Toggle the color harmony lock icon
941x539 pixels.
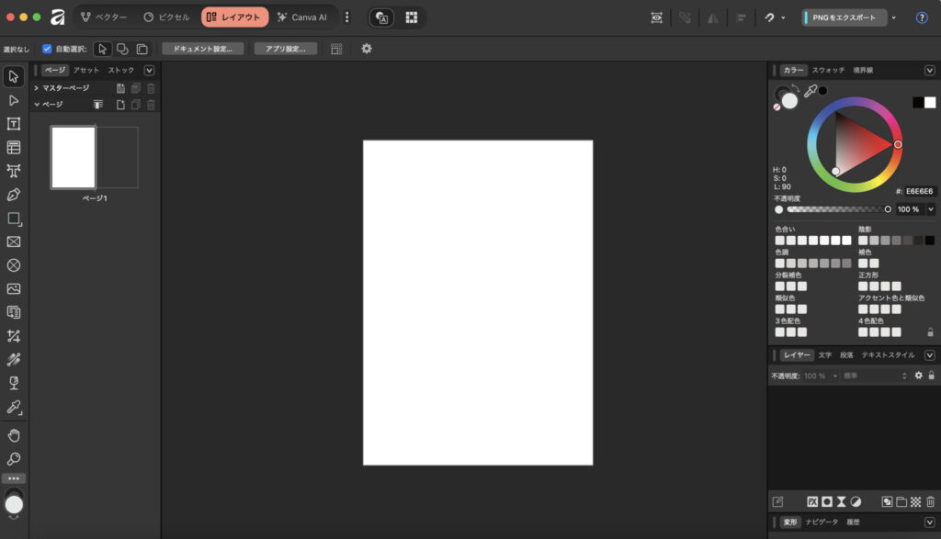tap(930, 332)
